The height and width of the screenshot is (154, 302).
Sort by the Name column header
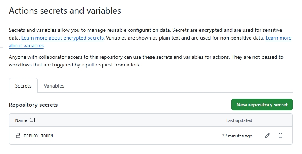coord(21,120)
